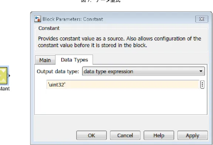This screenshot has width=213, height=145.
Task: Click the Block Parameters: Constant title text
Action: (73, 19)
